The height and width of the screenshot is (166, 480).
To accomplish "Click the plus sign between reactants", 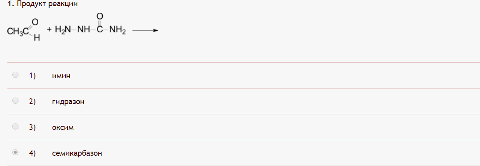I will pyautogui.click(x=49, y=30).
